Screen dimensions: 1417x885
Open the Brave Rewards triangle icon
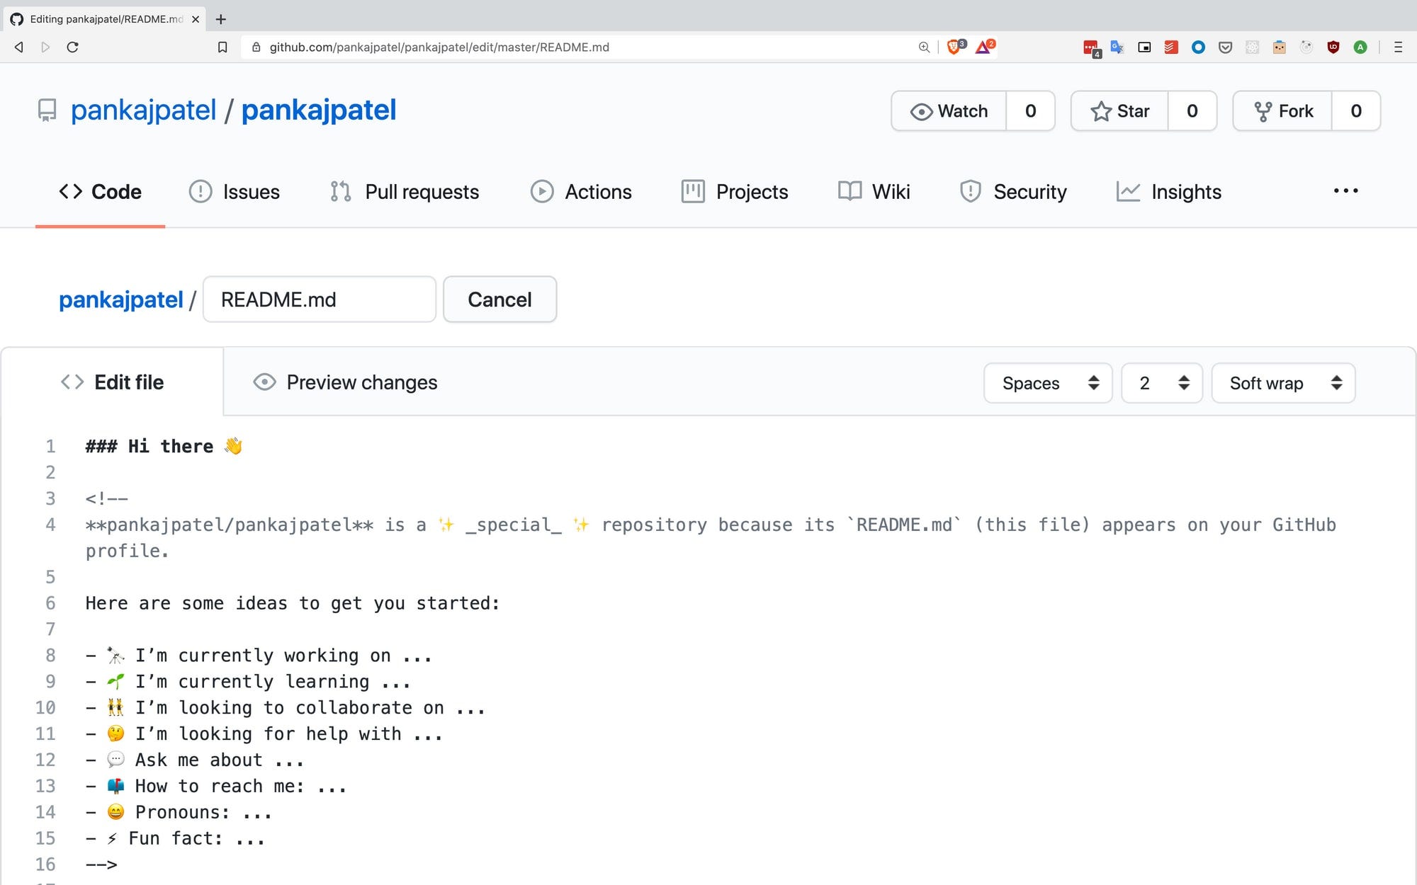tap(983, 47)
